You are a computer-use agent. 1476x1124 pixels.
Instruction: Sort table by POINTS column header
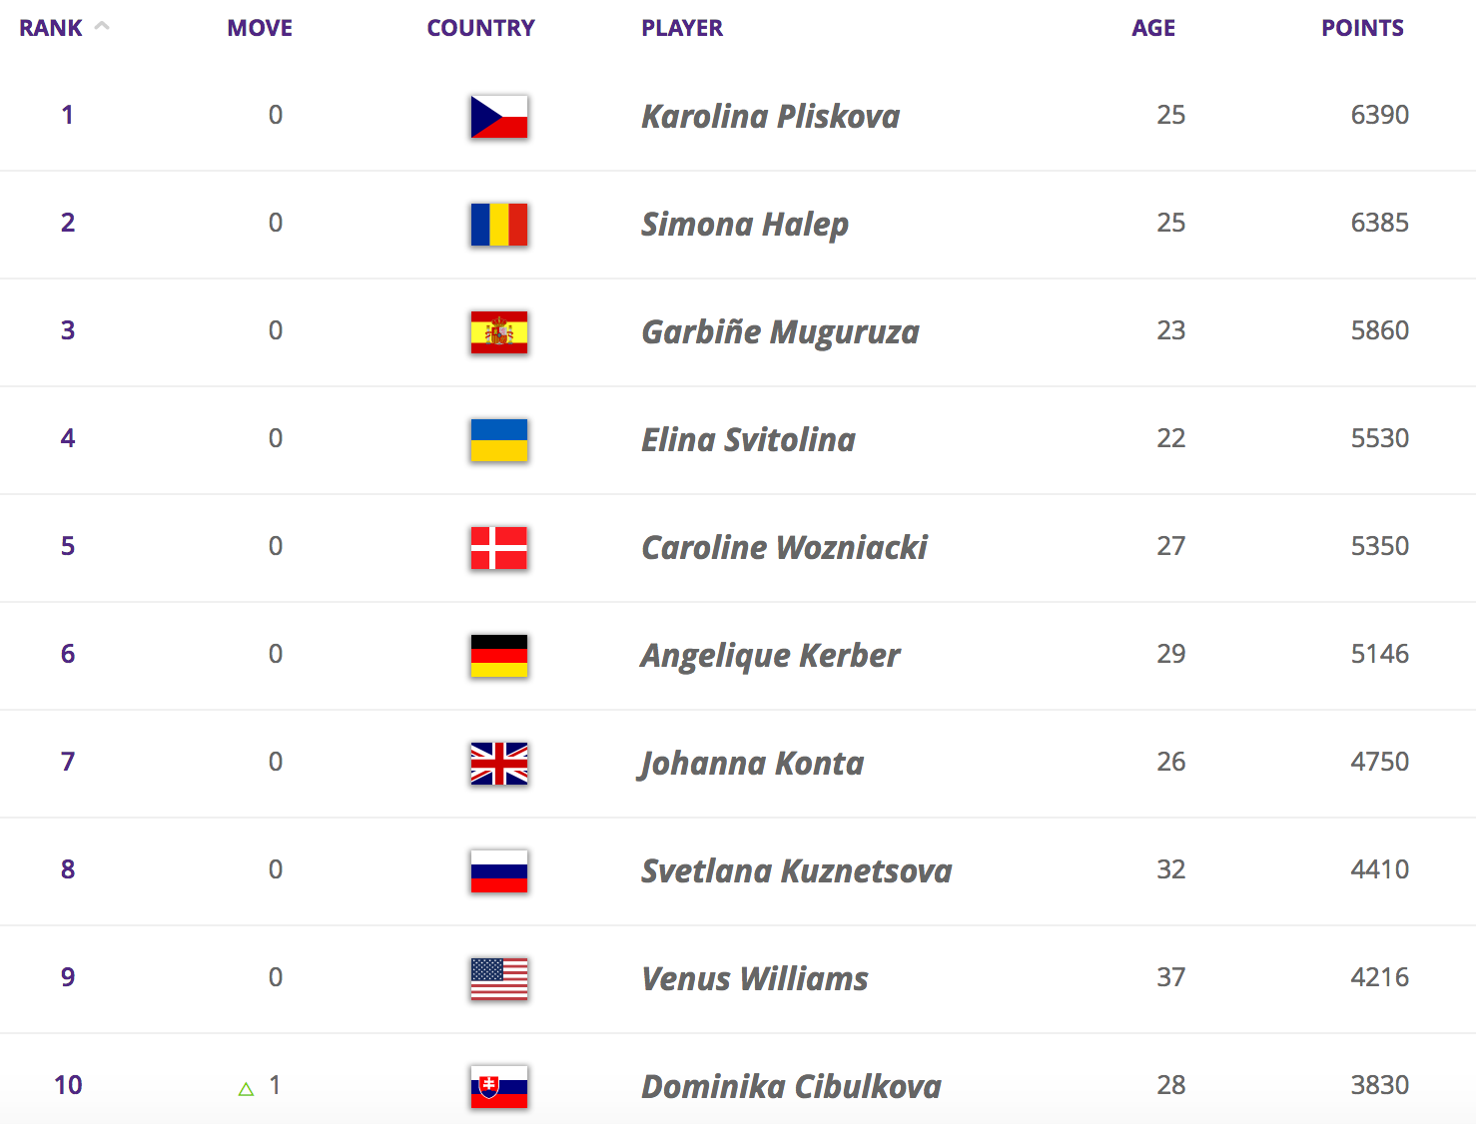(1362, 28)
